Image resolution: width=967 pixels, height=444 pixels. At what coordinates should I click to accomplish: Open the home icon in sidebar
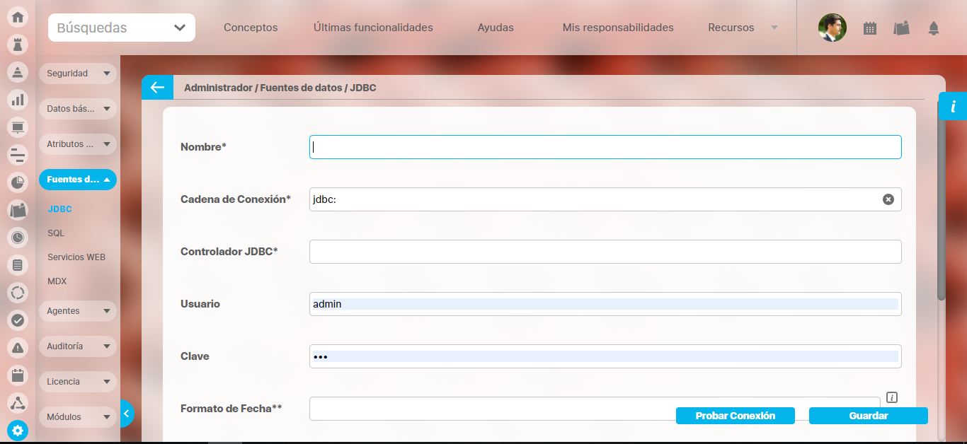click(18, 18)
